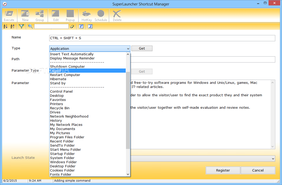Choose Desktop Folder entry
282x185 pixels.
(x=88, y=166)
